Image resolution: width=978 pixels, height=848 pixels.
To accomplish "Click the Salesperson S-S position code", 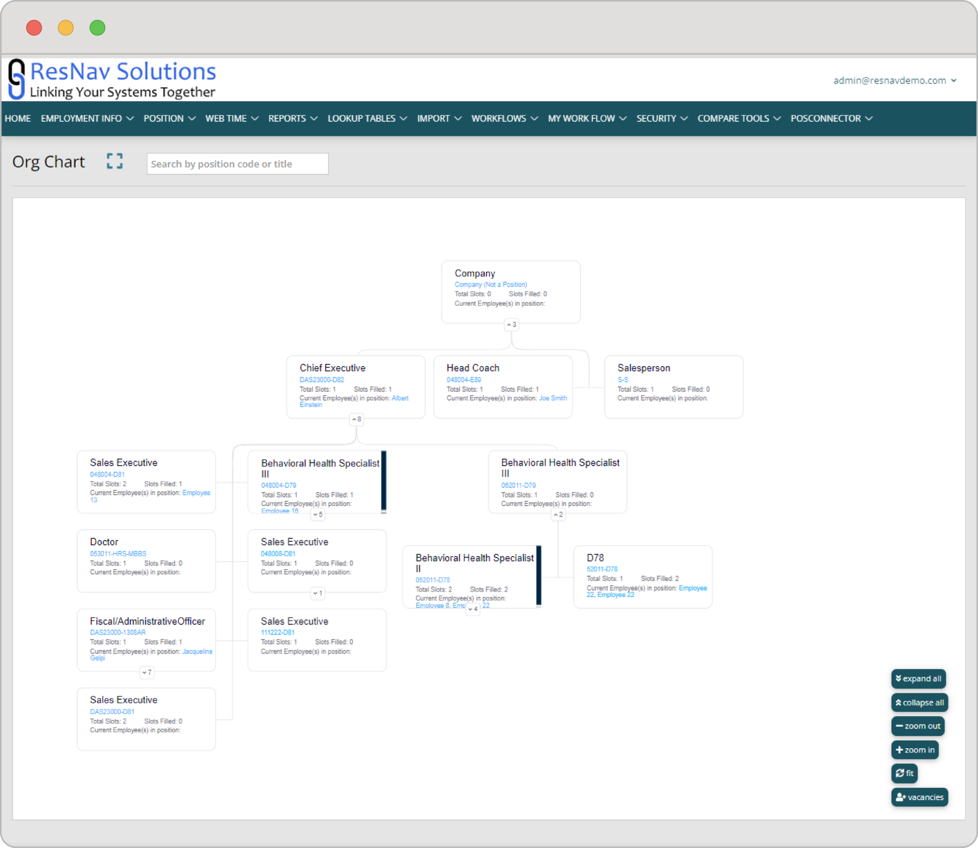I will (x=622, y=380).
